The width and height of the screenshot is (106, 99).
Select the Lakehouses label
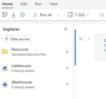coord(21,66)
